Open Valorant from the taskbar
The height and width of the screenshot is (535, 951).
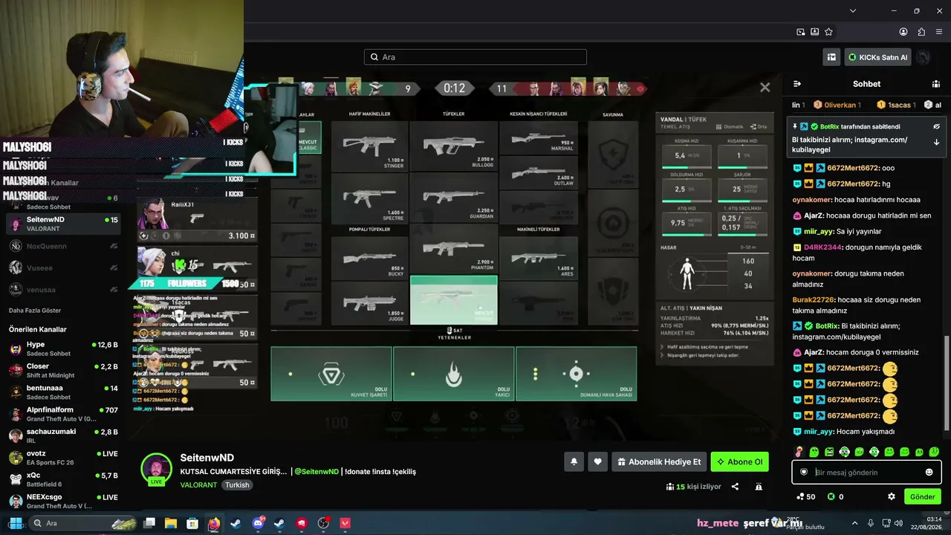(x=345, y=523)
